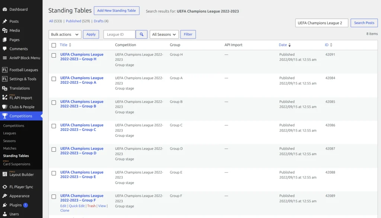The image size is (381, 218).
Task: Click the FL API Import icon
Action: [4, 98]
